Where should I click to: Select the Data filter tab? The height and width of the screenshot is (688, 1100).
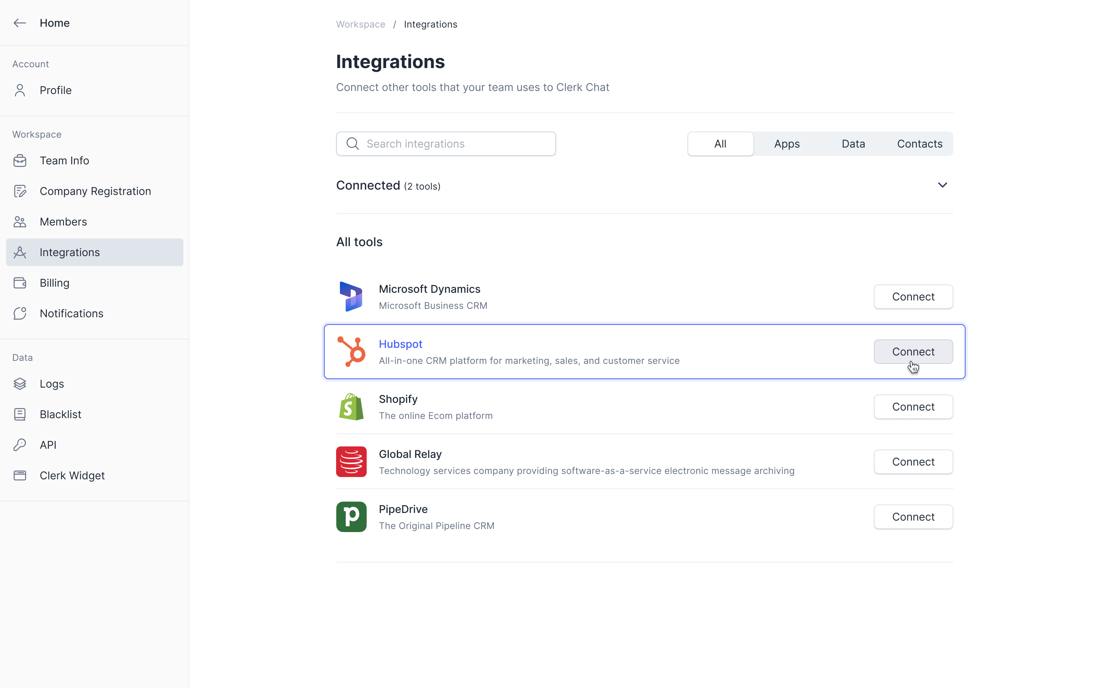[853, 144]
